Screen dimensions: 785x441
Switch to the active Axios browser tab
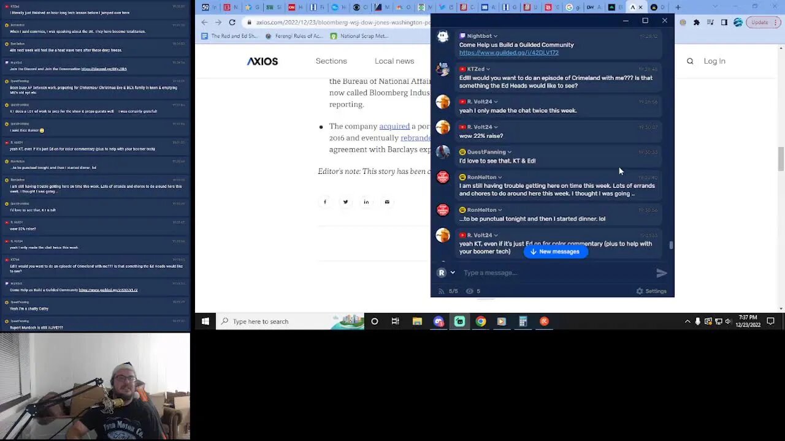tap(637, 7)
